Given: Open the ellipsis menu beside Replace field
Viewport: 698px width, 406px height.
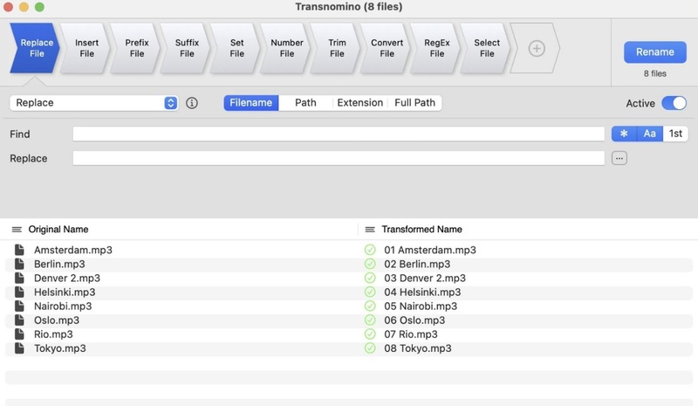Looking at the screenshot, I should click(619, 158).
